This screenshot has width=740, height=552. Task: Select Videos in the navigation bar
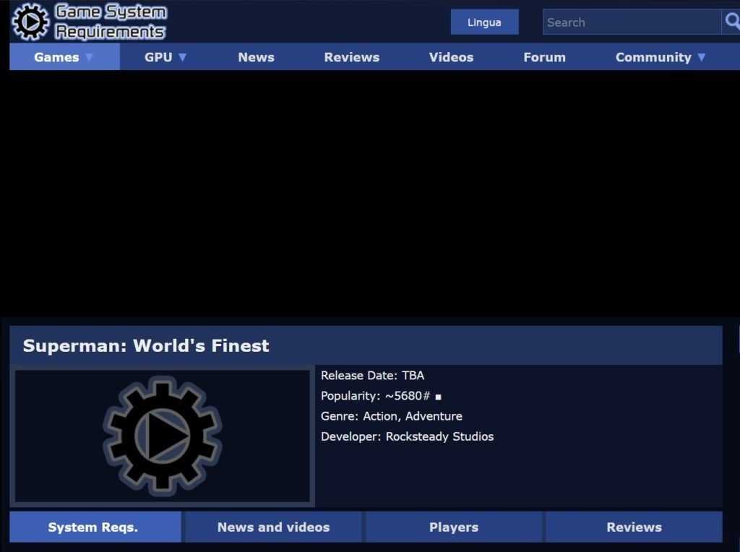451,57
